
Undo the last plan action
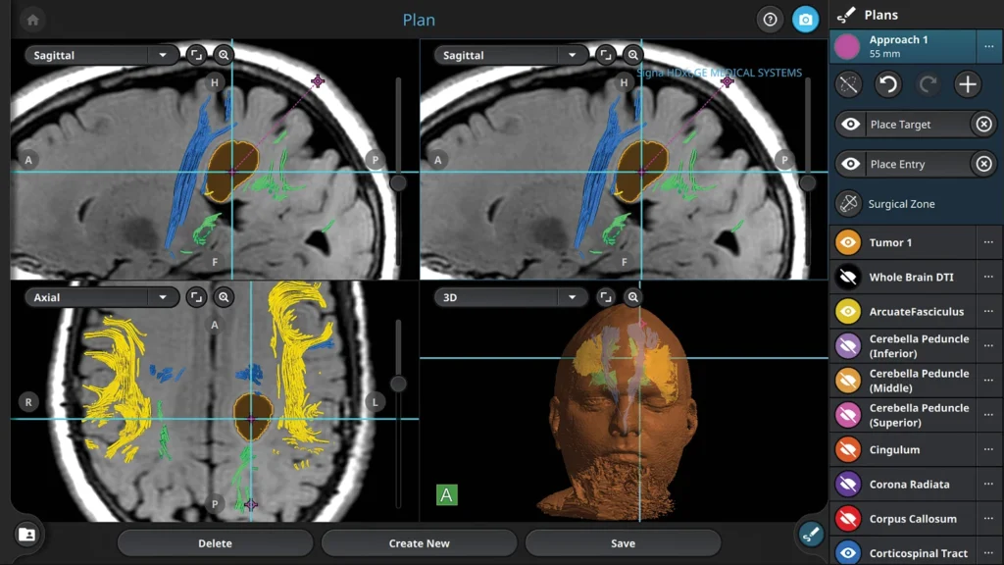pos(888,84)
